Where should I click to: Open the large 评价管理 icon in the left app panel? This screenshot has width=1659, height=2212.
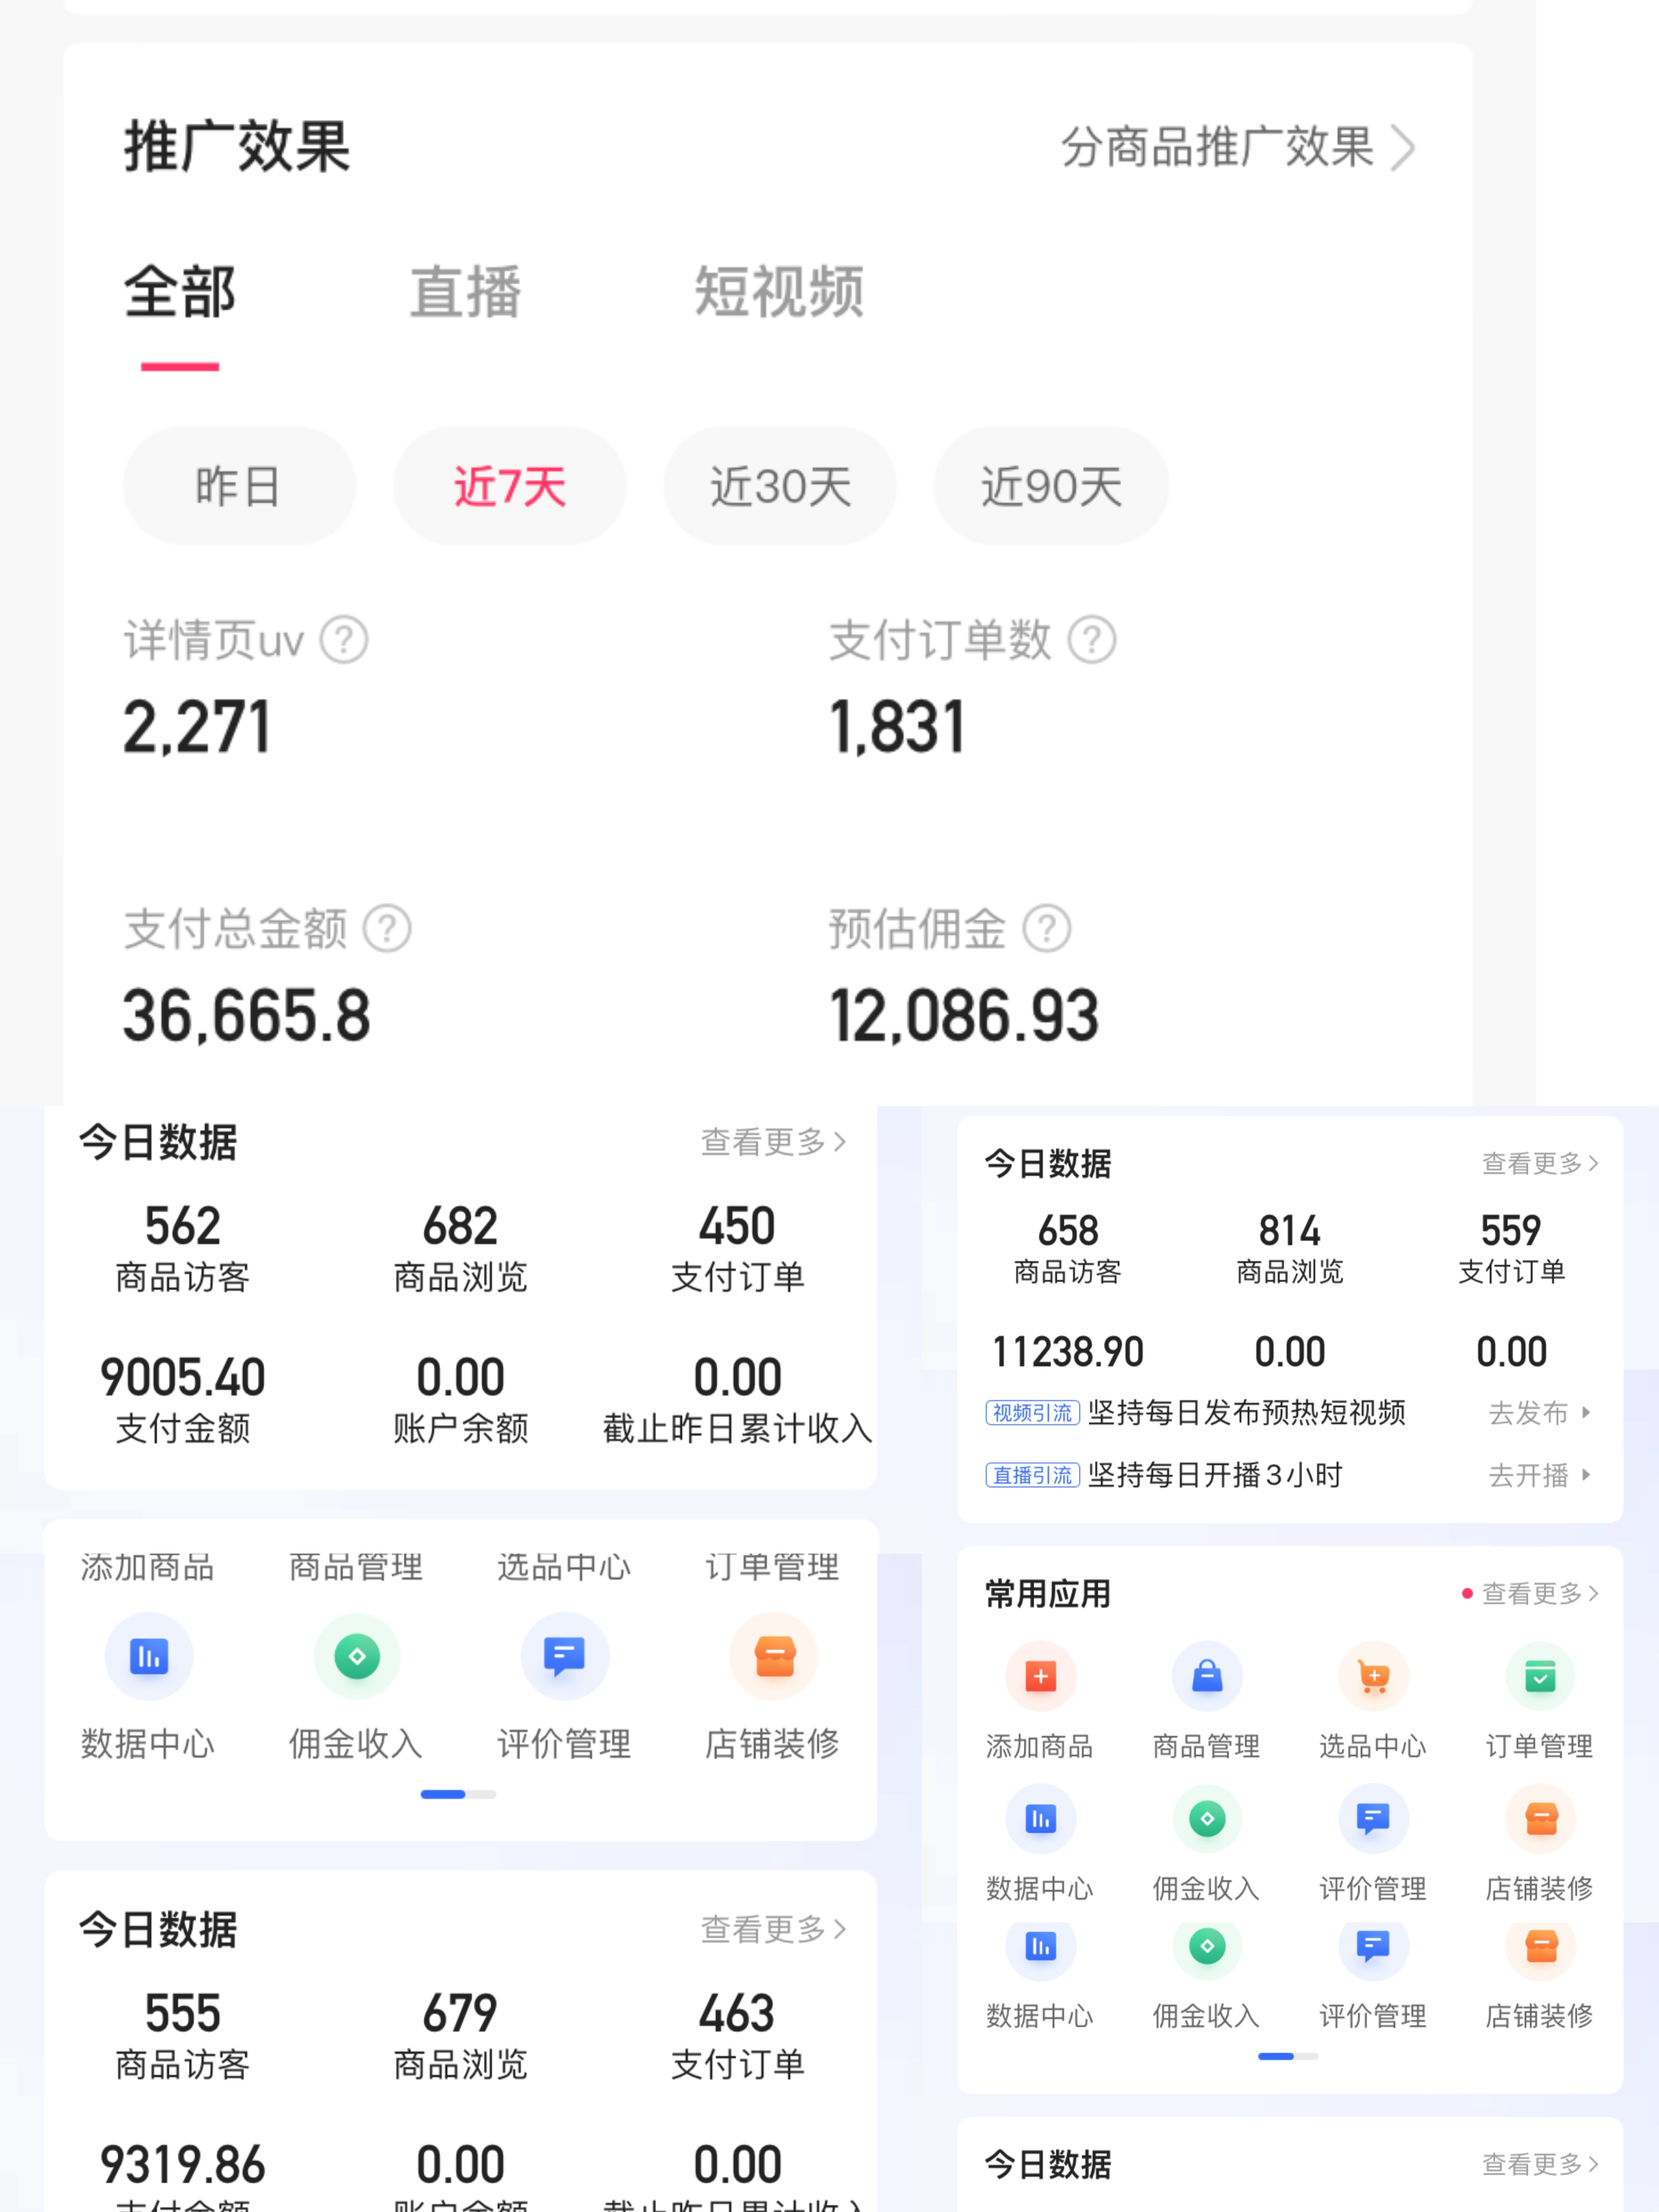(x=565, y=1657)
